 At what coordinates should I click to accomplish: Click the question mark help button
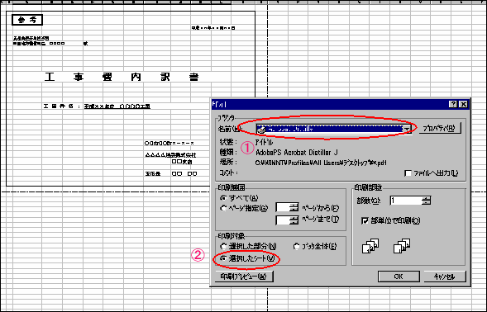453,104
